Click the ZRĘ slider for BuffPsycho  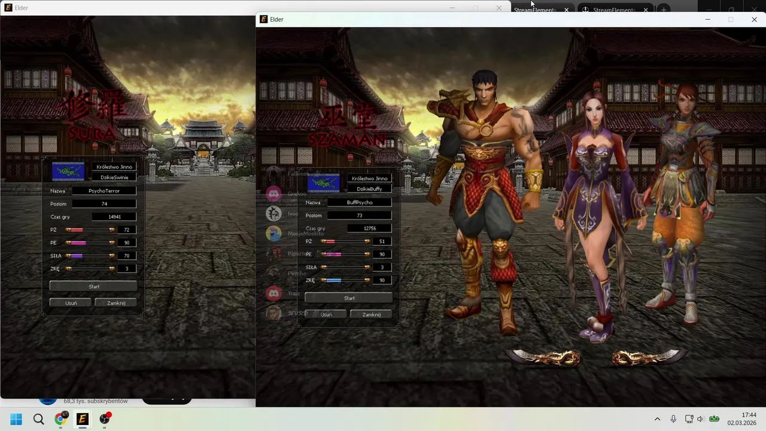pos(345,280)
